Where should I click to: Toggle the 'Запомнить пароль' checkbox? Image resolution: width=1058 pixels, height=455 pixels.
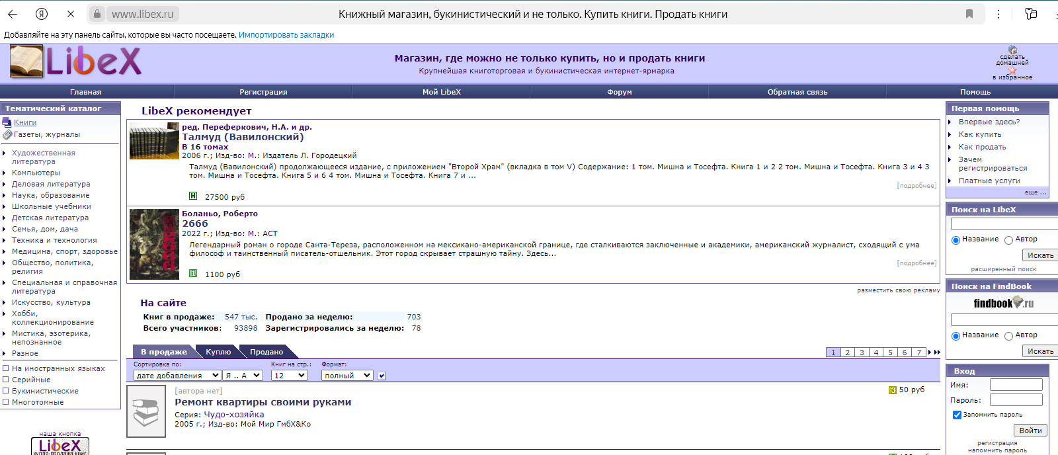956,415
